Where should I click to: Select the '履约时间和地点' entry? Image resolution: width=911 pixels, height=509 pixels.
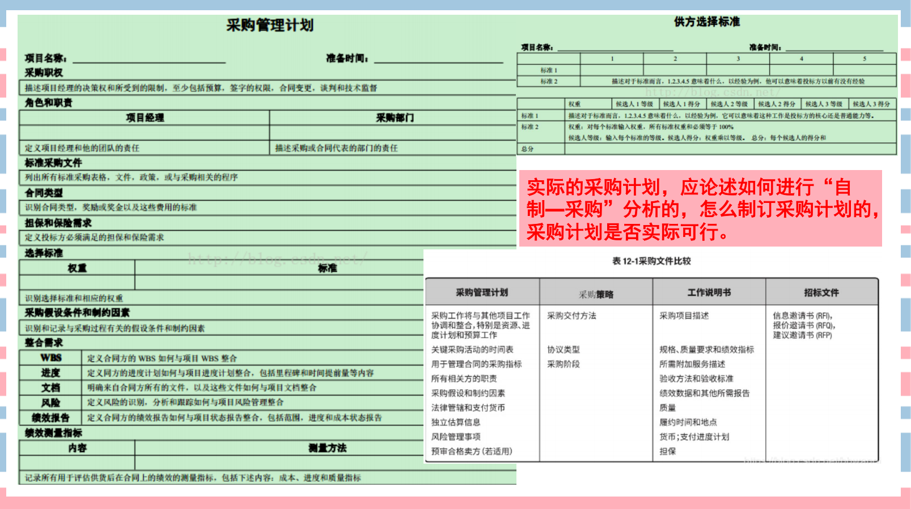688,422
